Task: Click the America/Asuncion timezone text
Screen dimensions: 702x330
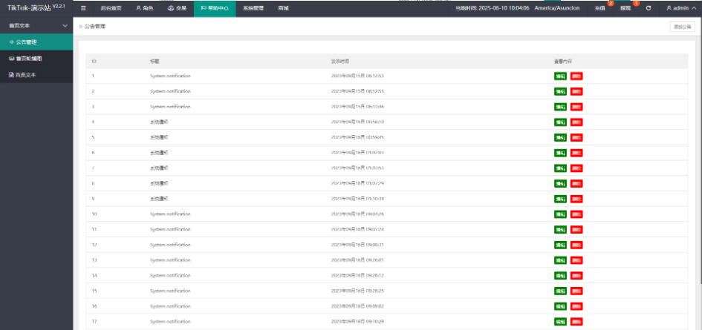Action: click(x=556, y=8)
